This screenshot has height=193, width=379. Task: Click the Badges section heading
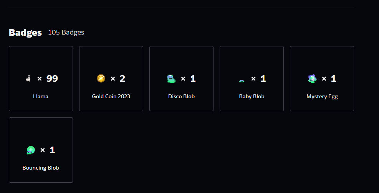[25, 32]
